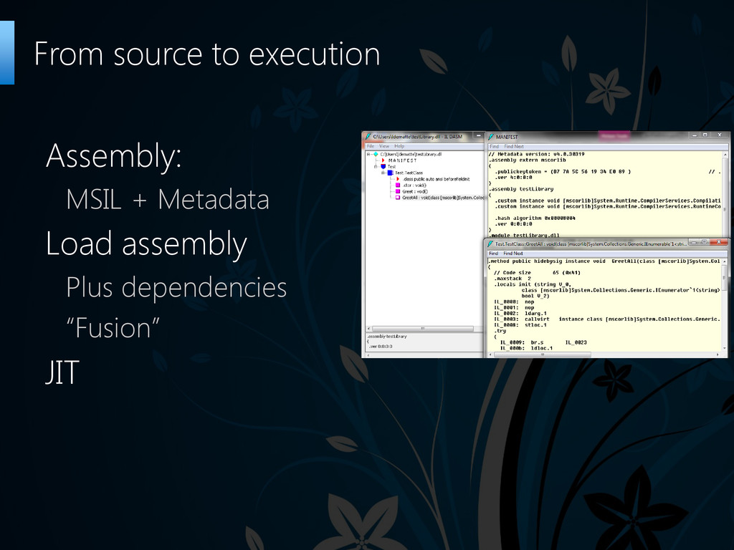Click the tree pane horizontal scrollbar thumb
734x550 pixels.
pyautogui.click(x=422, y=329)
